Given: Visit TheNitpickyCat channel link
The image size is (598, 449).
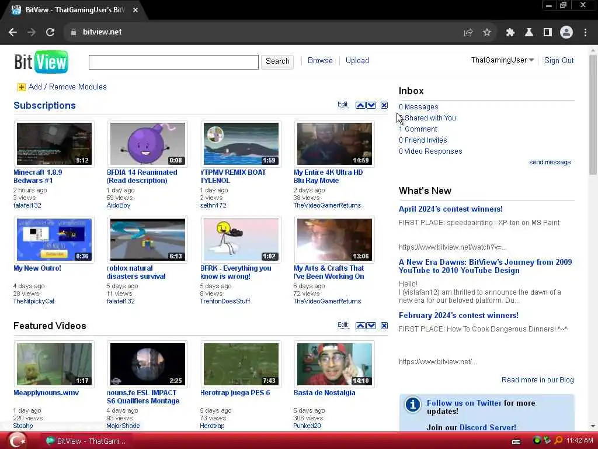Looking at the screenshot, I should click(x=34, y=301).
